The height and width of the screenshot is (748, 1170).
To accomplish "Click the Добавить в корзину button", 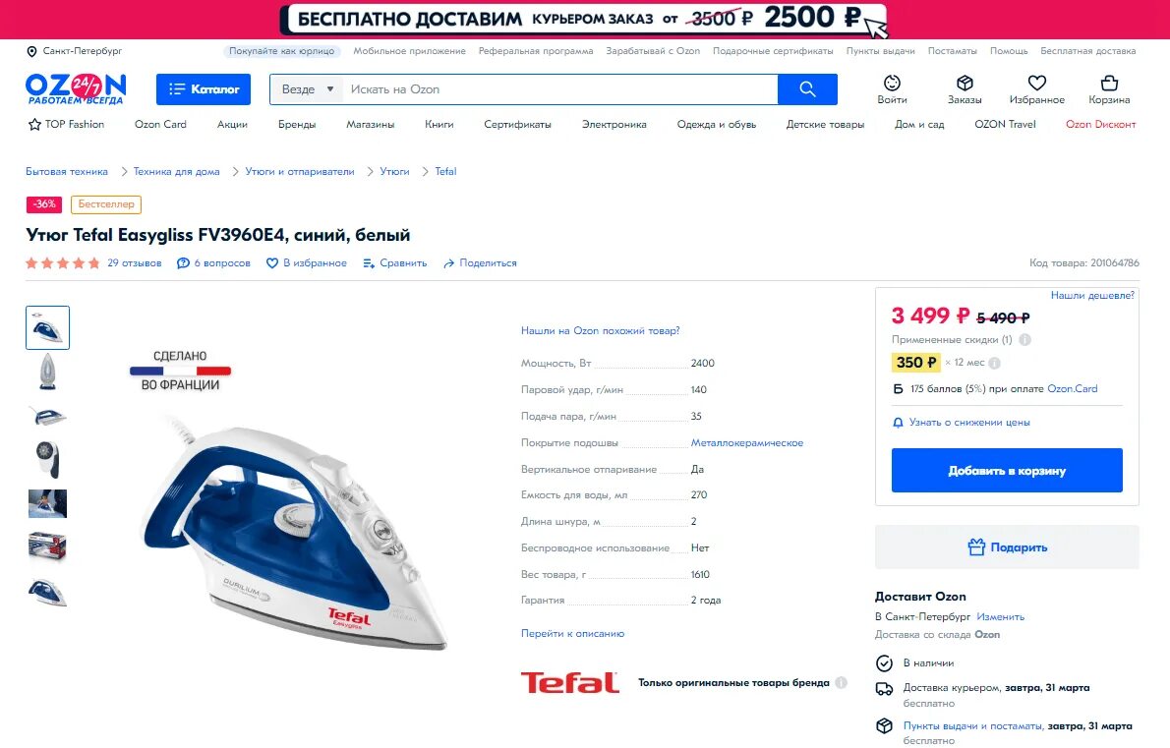I will pyautogui.click(x=1007, y=471).
